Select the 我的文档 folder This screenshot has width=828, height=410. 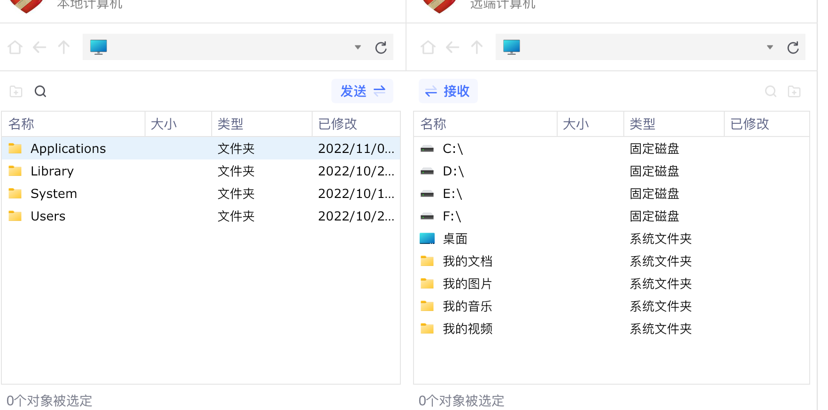(612, 261)
